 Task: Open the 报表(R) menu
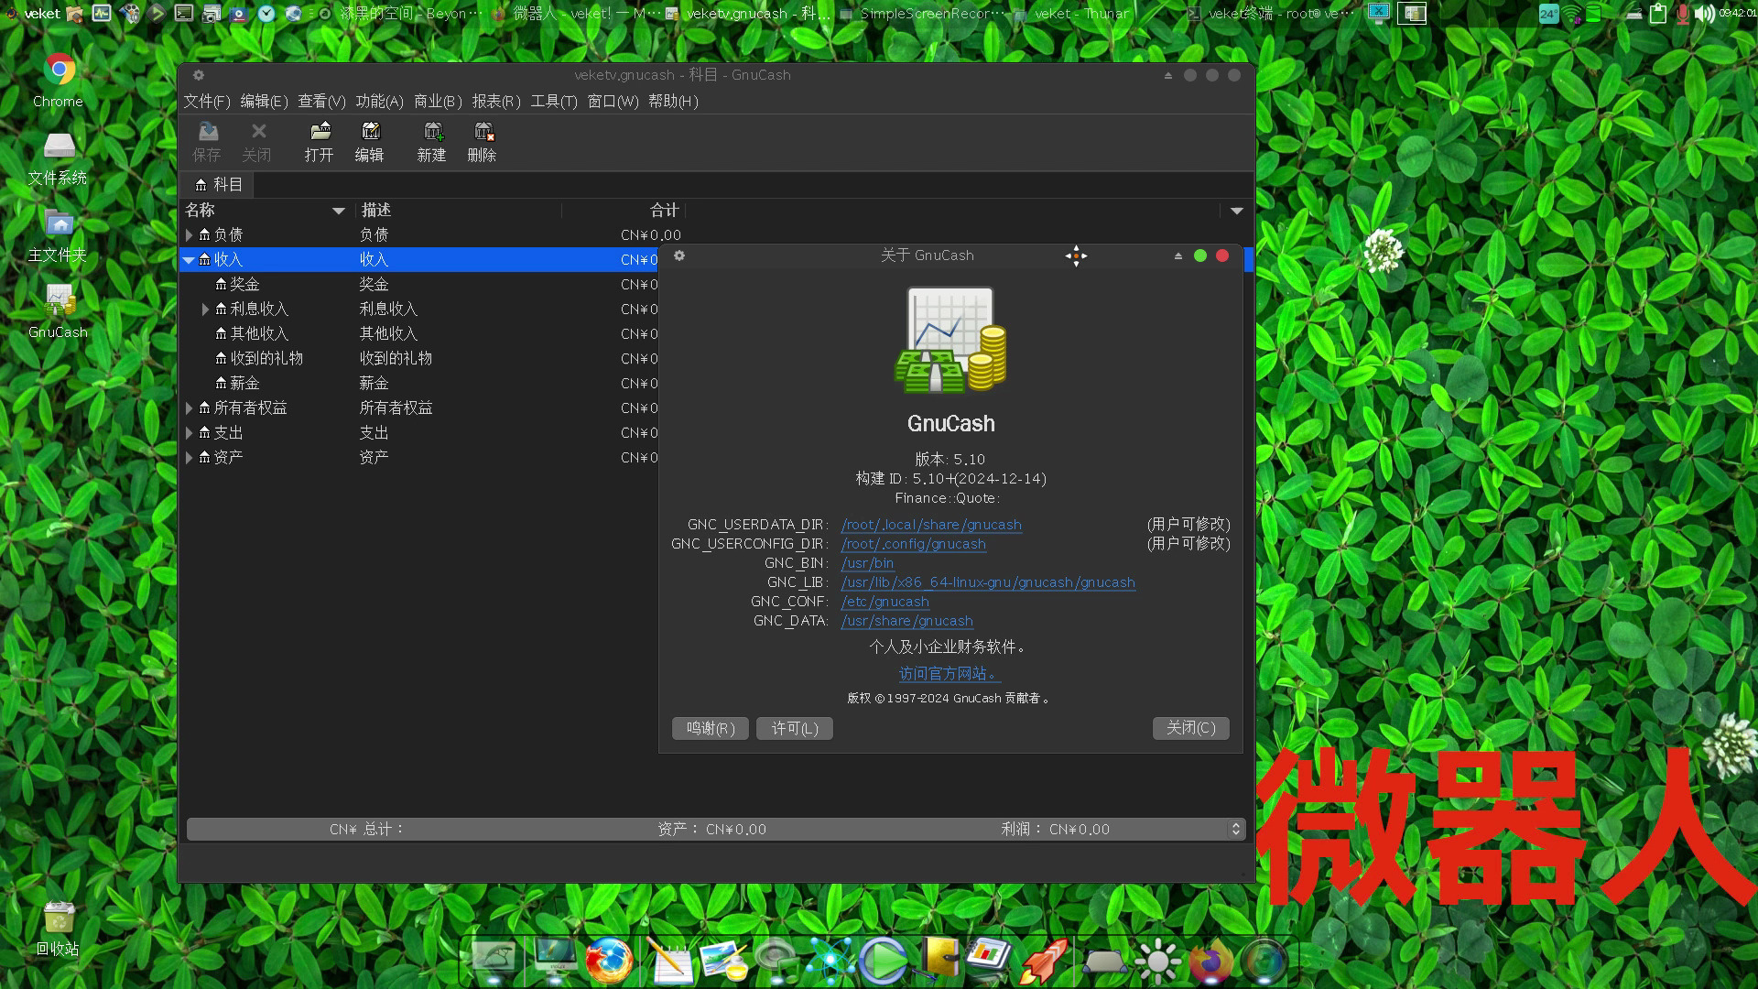click(x=496, y=102)
